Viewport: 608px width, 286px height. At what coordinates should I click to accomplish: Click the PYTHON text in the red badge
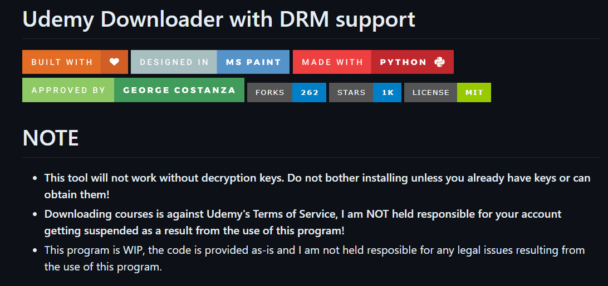(x=403, y=62)
